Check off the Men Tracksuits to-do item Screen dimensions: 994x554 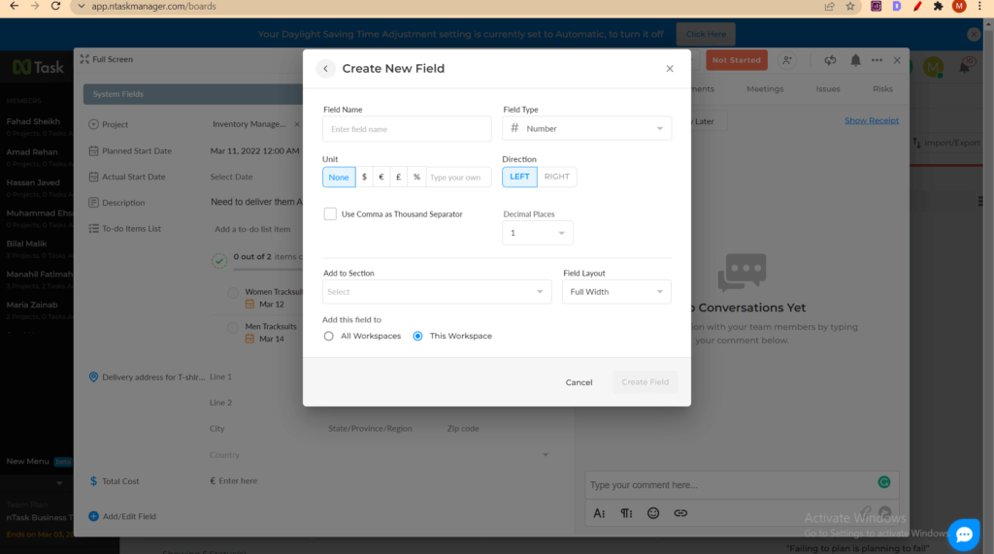pyautogui.click(x=233, y=328)
